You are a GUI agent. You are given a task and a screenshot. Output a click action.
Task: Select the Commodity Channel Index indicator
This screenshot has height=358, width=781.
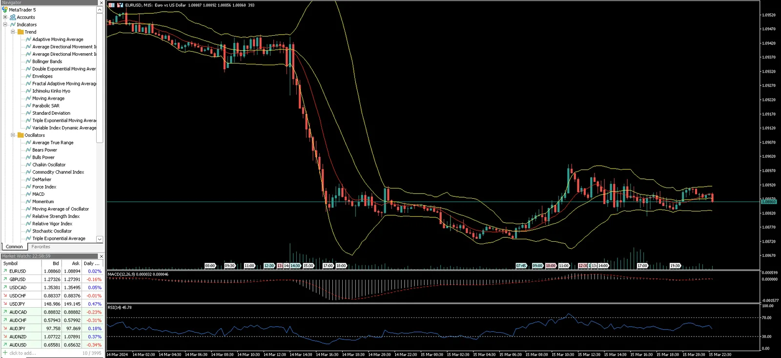(x=58, y=172)
